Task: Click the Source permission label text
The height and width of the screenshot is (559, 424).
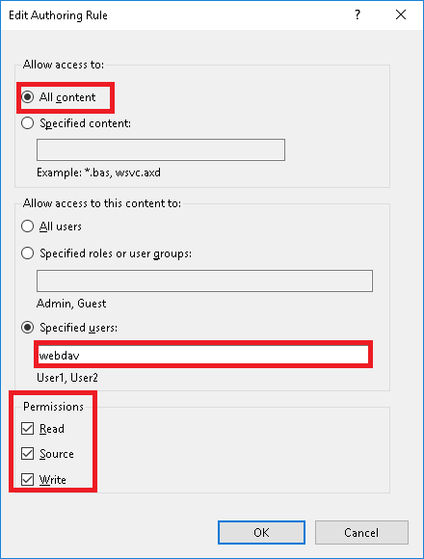Action: tap(57, 454)
